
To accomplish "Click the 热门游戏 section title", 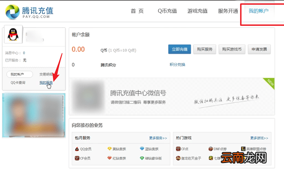I will (x=184, y=138).
